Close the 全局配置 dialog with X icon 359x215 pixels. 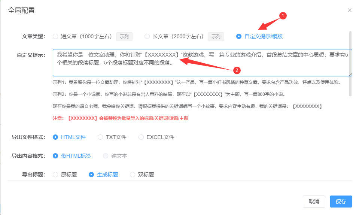pos(350,10)
